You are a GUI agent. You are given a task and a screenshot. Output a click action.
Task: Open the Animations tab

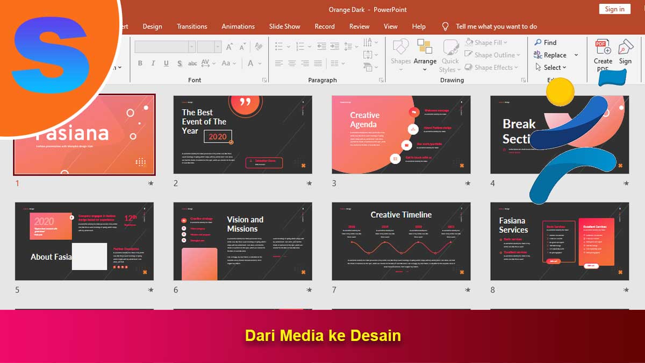[238, 26]
